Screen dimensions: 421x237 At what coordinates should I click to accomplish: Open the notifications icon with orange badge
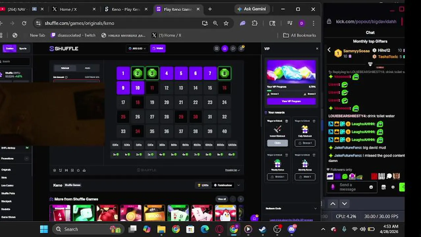pos(241,48)
